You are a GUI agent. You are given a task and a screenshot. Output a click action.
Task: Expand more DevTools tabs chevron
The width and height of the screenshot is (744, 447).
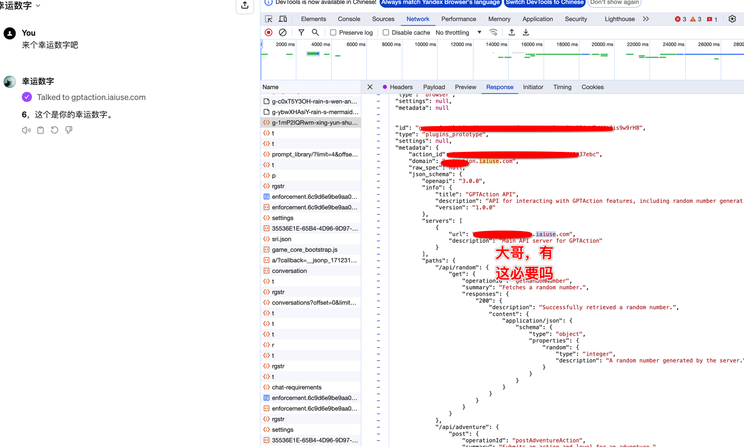(x=646, y=19)
